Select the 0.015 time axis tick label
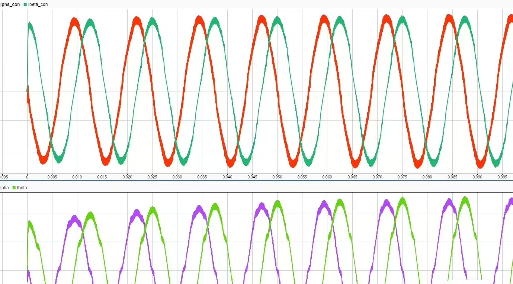The width and height of the screenshot is (513, 284). click(x=102, y=177)
